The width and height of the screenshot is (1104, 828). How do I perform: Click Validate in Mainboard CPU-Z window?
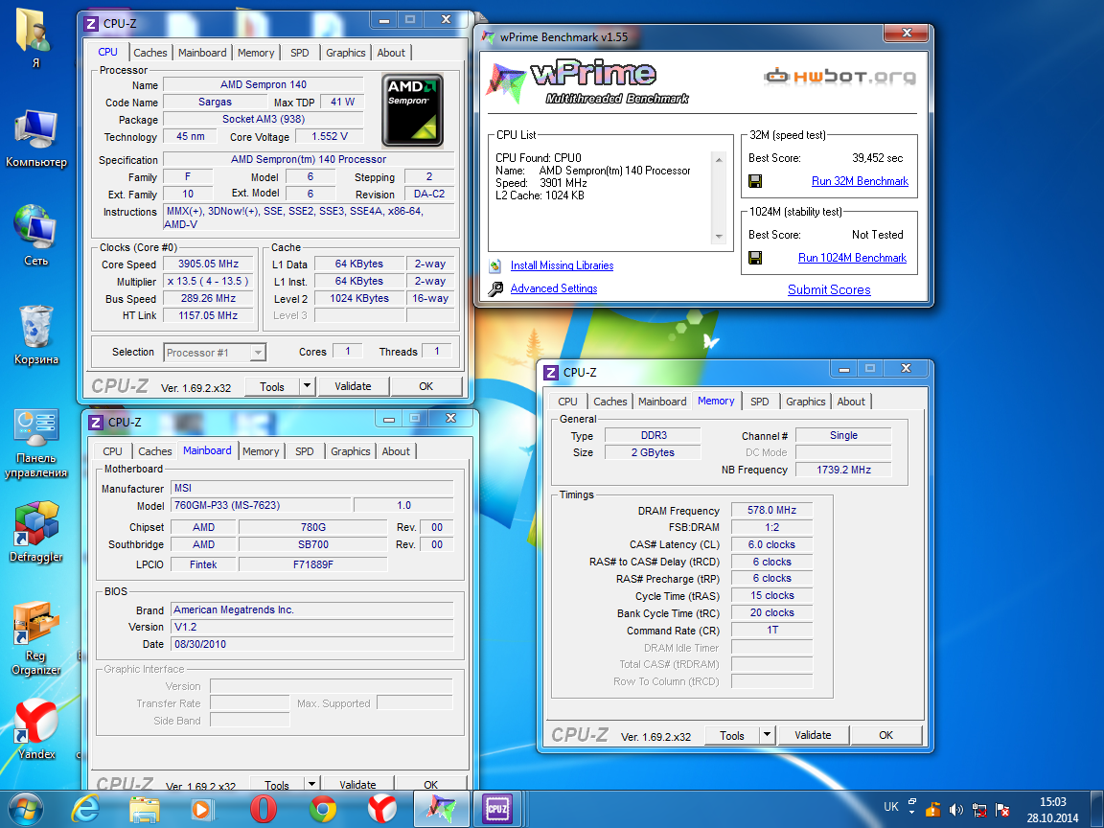point(357,784)
